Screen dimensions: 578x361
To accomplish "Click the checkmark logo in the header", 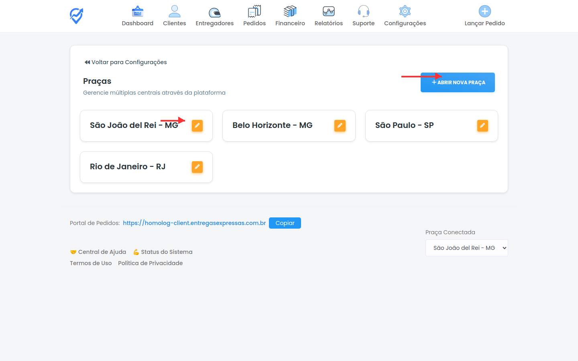I will point(76,16).
